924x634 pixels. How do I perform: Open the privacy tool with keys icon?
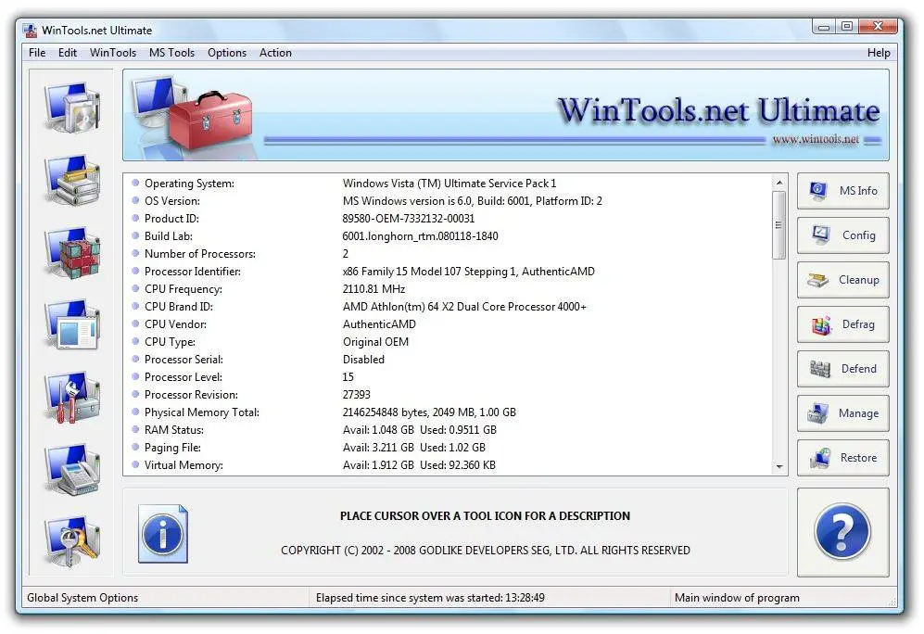(72, 541)
